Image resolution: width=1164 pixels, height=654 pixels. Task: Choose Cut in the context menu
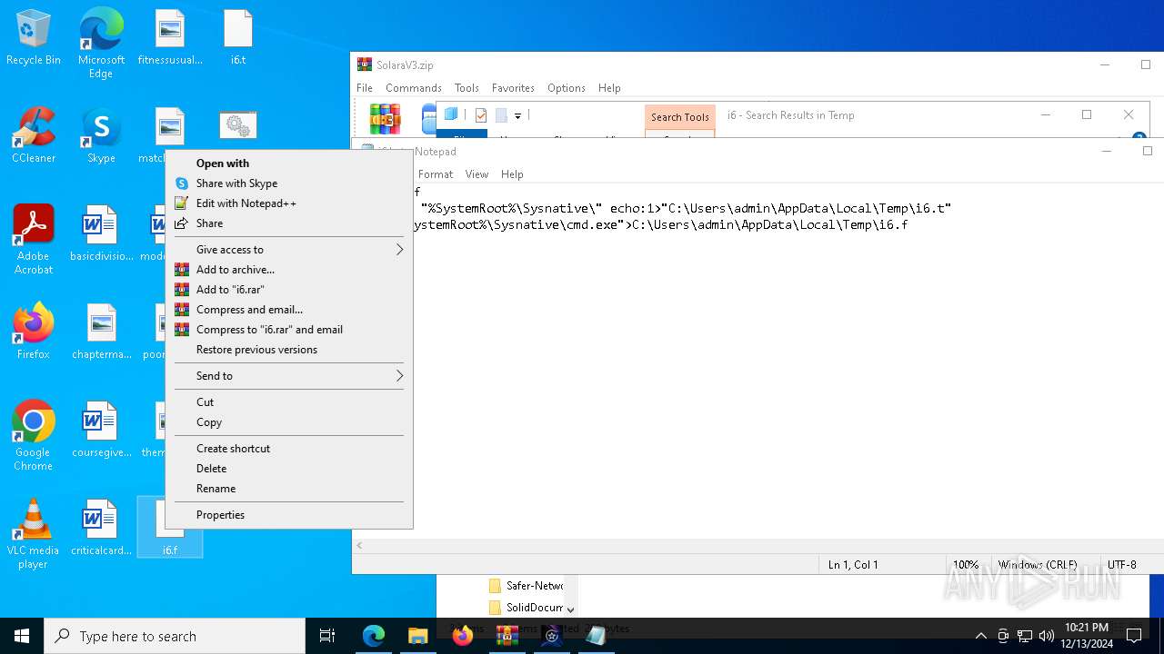point(289,402)
